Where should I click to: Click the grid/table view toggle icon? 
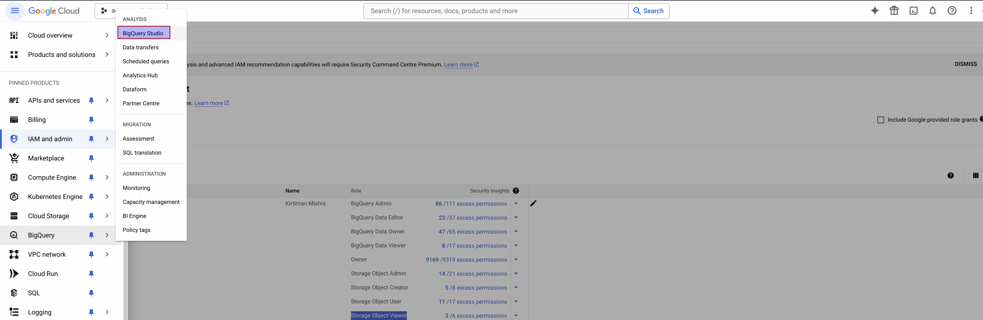pyautogui.click(x=975, y=175)
